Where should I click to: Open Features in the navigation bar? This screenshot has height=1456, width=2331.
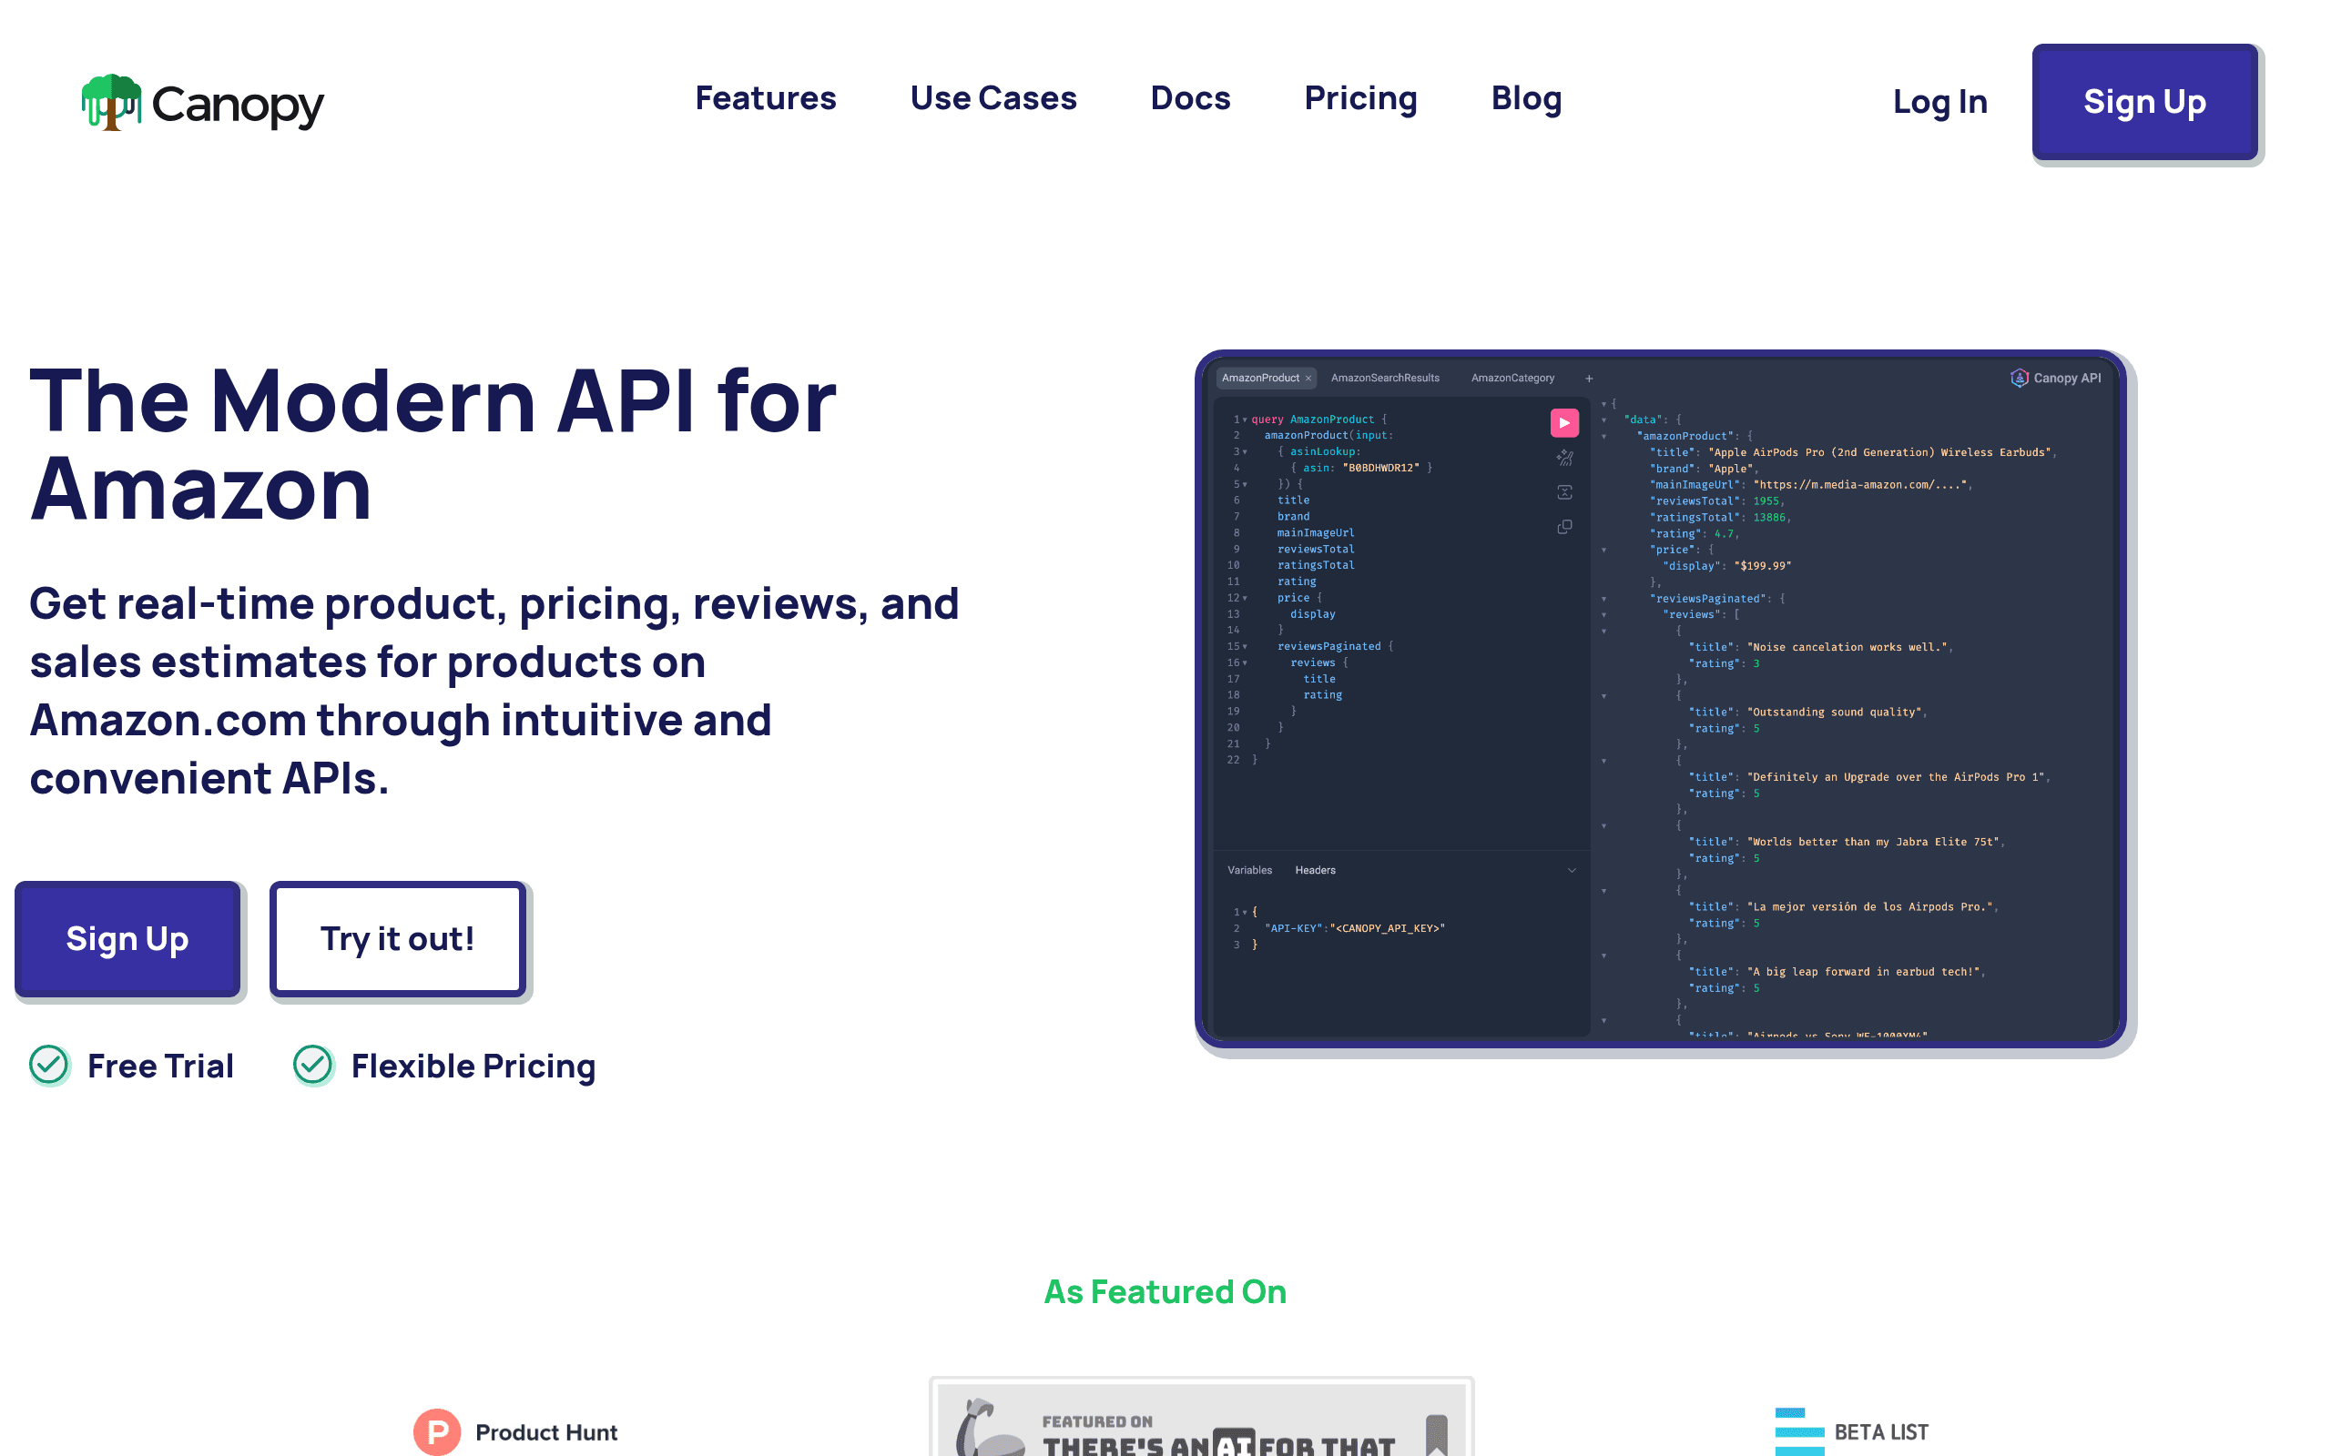click(x=766, y=98)
